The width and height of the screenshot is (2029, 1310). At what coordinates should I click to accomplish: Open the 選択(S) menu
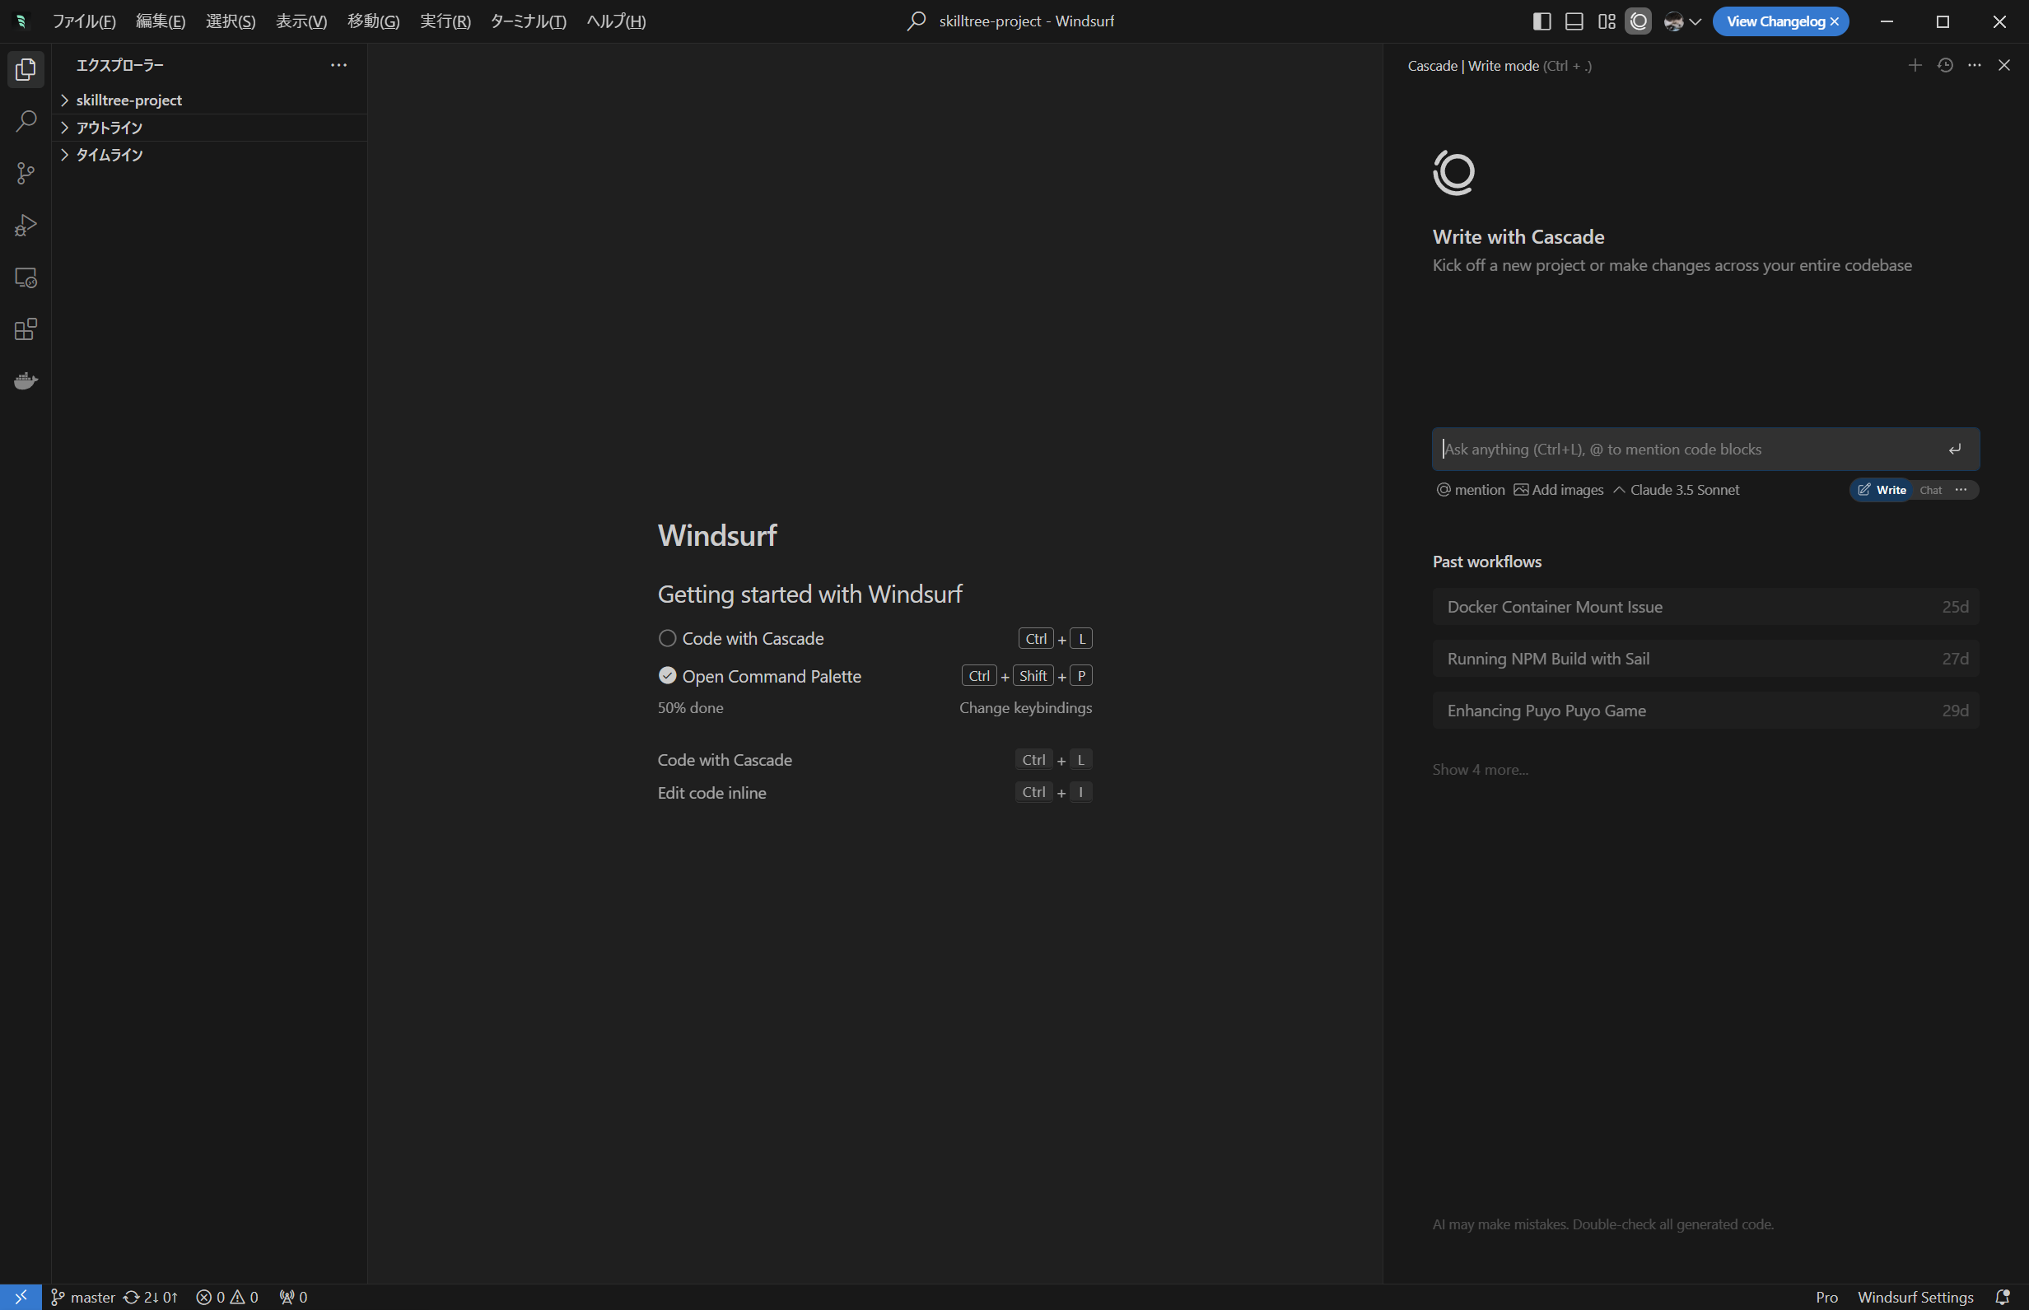click(x=231, y=21)
